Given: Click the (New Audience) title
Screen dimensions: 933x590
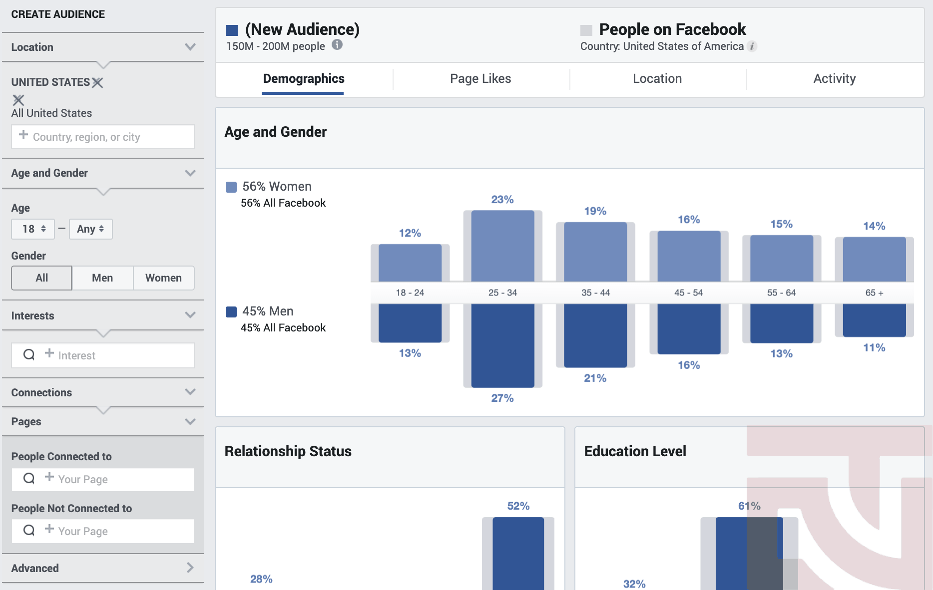Looking at the screenshot, I should (x=302, y=29).
